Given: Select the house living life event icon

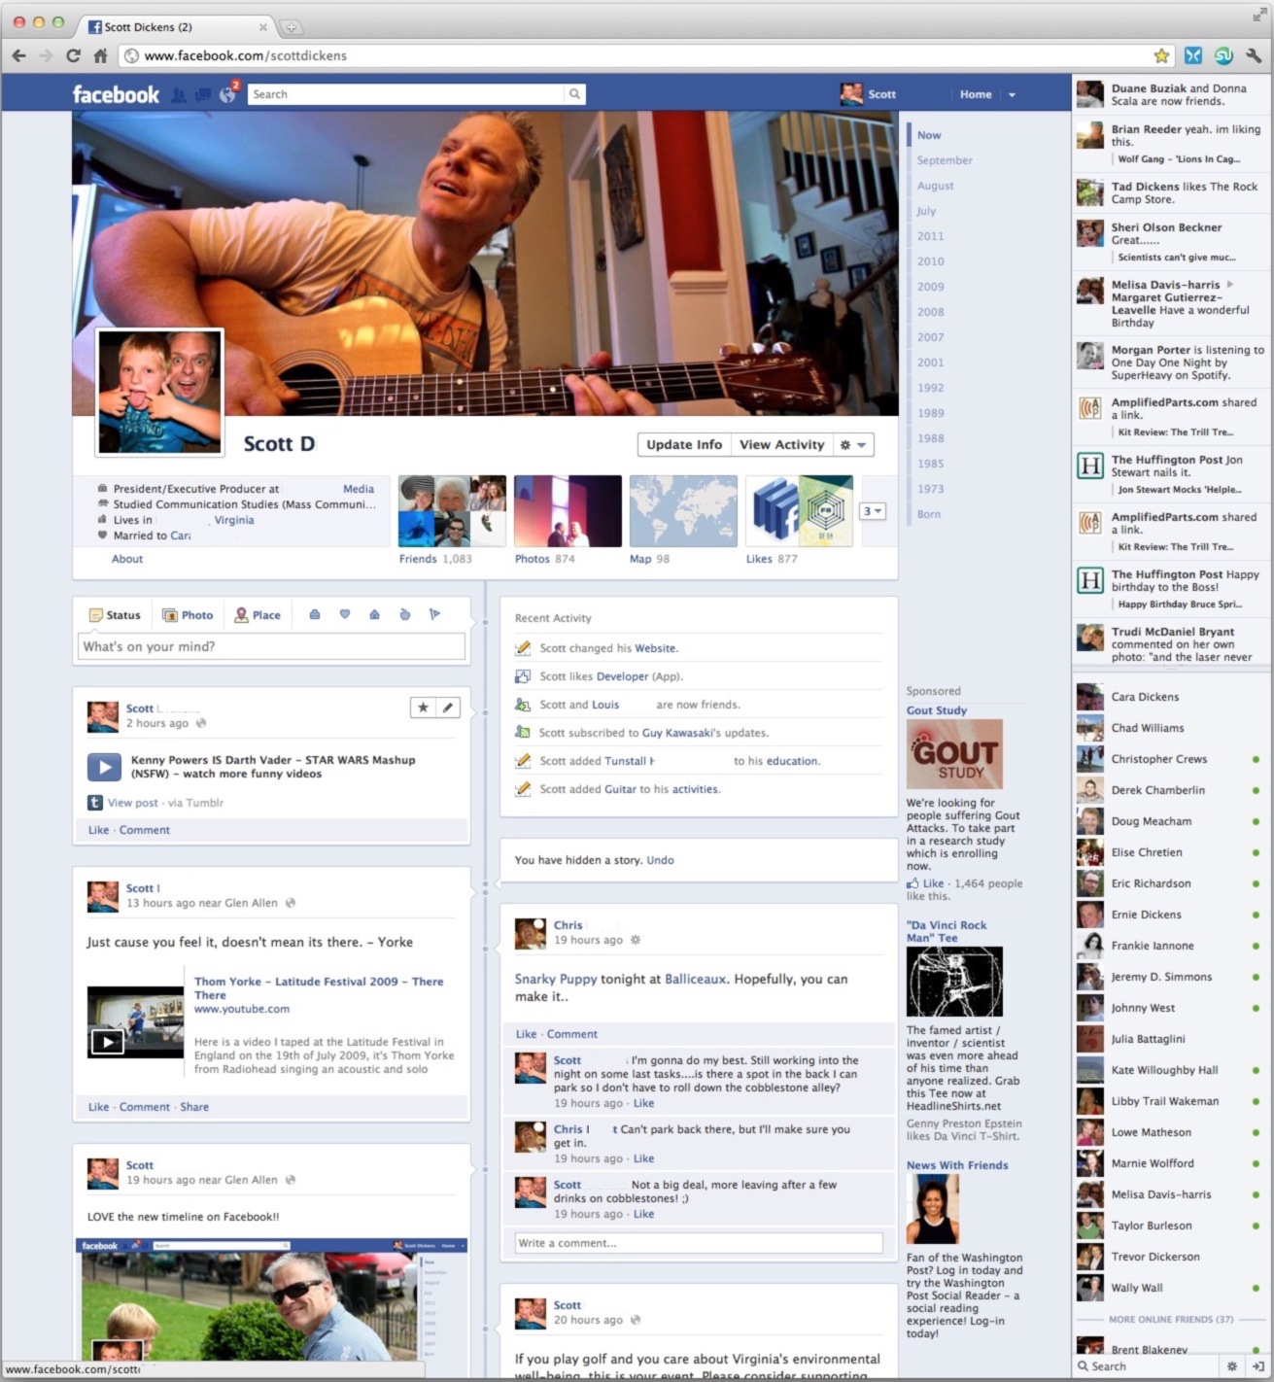Looking at the screenshot, I should pos(374,614).
